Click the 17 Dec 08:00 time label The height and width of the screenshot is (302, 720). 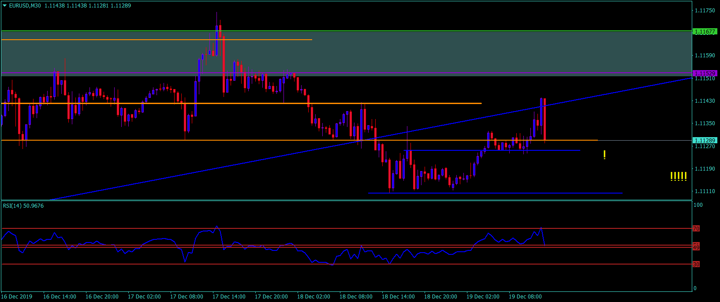coord(187,297)
